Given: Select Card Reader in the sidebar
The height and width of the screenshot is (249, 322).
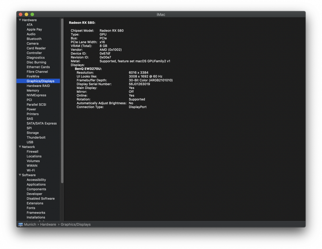Looking at the screenshot, I should point(36,48).
